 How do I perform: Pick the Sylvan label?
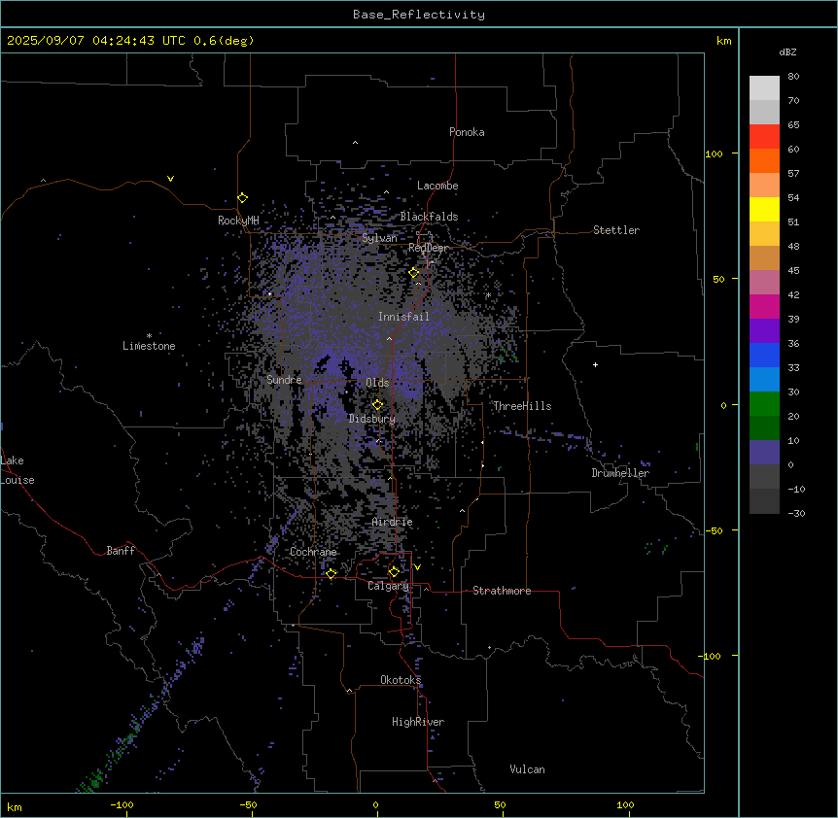pos(379,238)
